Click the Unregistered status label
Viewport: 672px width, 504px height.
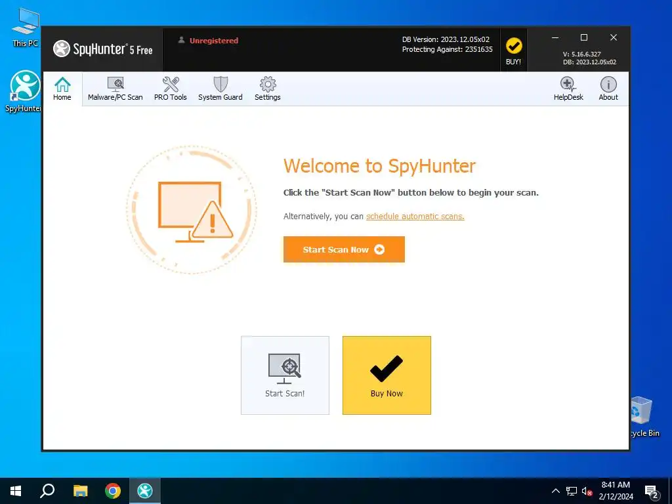[x=213, y=41]
